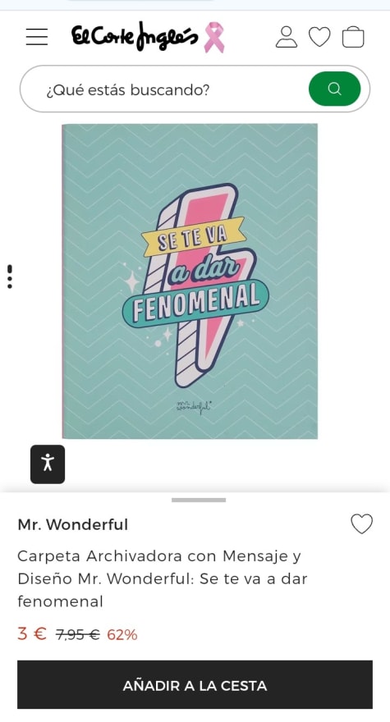Tap the lightning bolt folder product image
390x722 pixels.
click(190, 281)
